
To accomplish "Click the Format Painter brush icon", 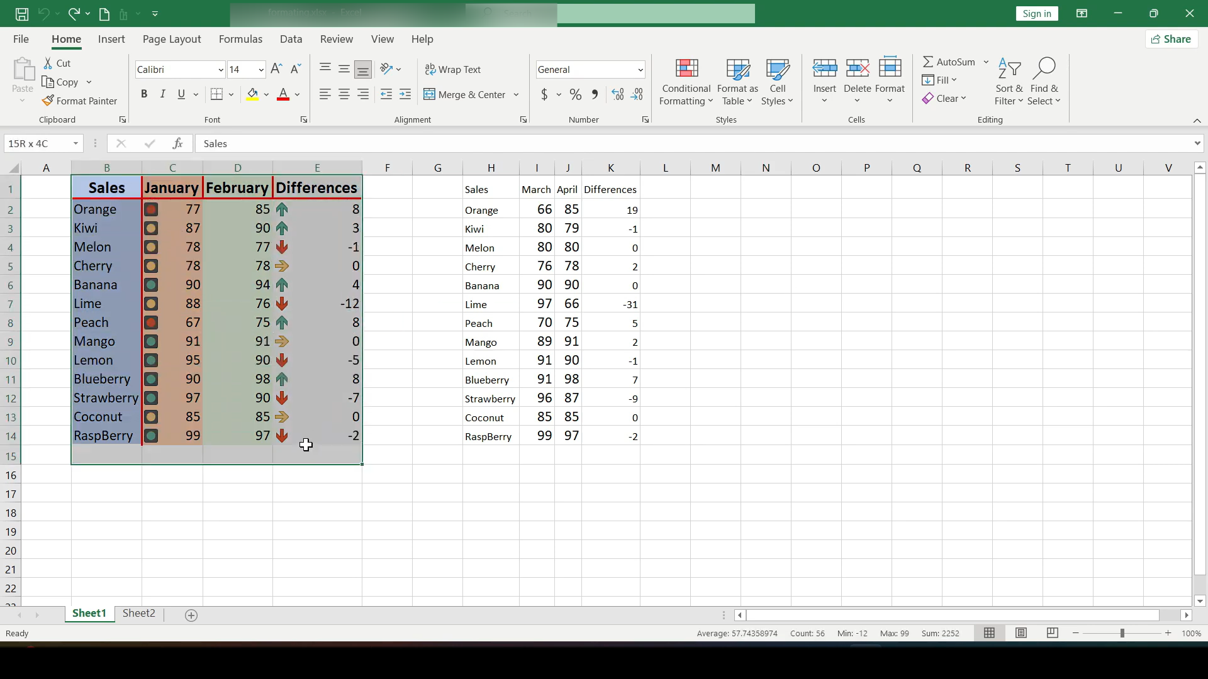I will [x=48, y=101].
